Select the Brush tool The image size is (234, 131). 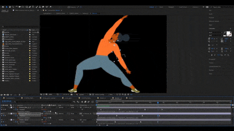click(x=37, y=7)
